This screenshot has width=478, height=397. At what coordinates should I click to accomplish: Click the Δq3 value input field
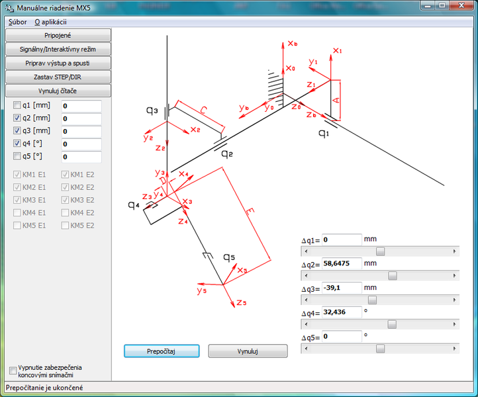(342, 288)
